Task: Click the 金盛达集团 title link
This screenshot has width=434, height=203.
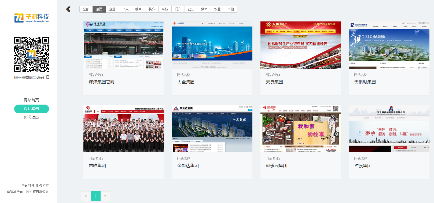Action: [188, 166]
